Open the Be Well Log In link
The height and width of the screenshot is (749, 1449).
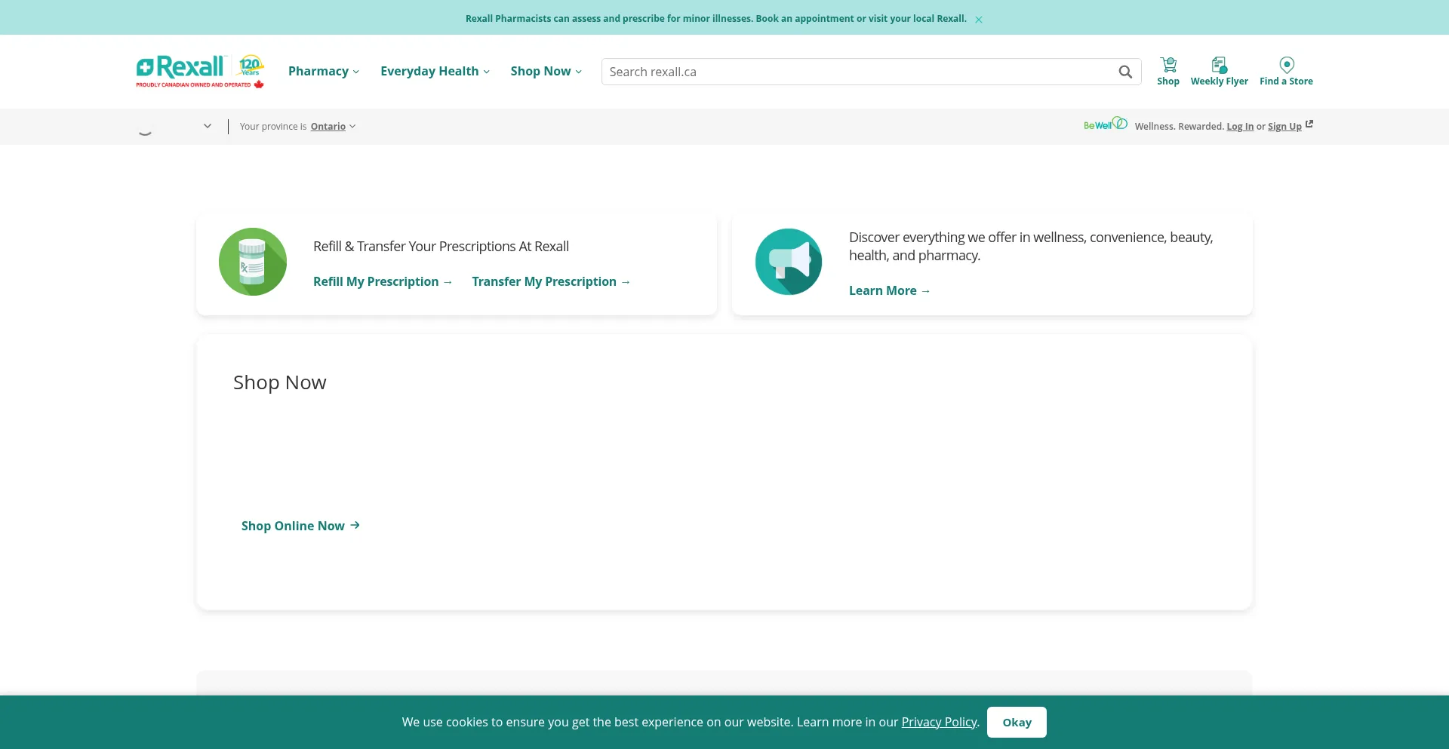pos(1240,127)
